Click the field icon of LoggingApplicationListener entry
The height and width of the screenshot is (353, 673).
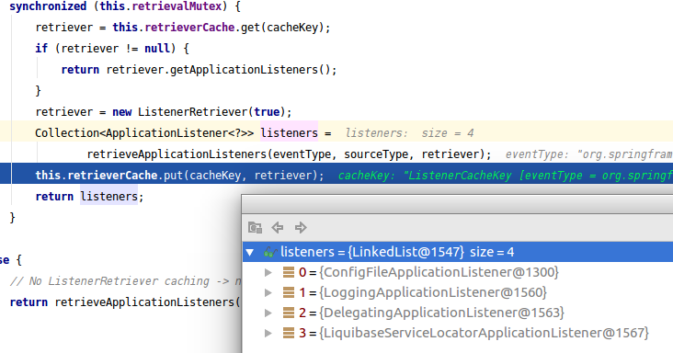[289, 292]
